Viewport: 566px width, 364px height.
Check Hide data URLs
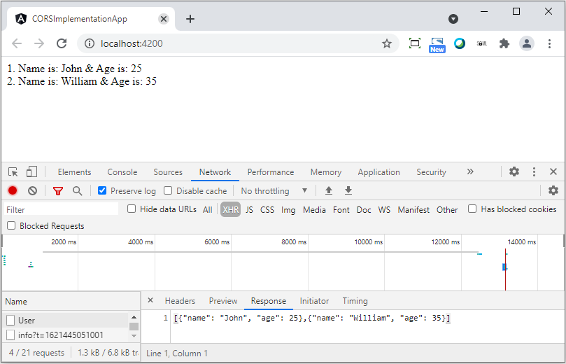132,209
